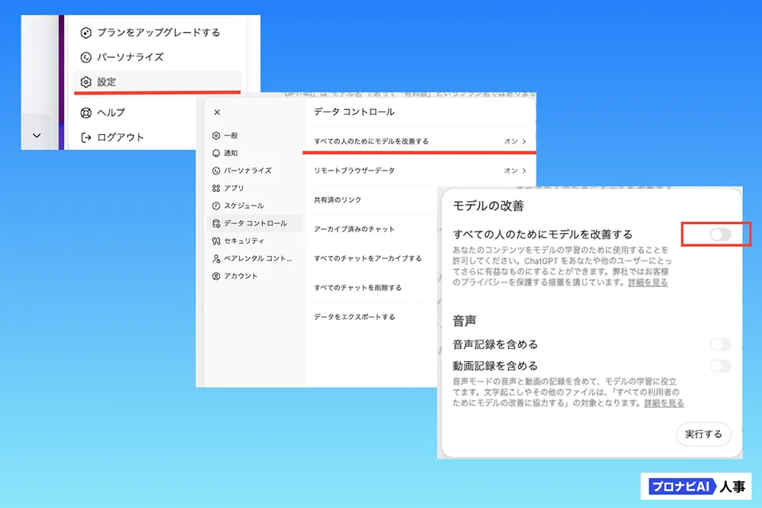
Task: Expand the リモートブラウザーデータ row chevron
Action: tap(524, 171)
